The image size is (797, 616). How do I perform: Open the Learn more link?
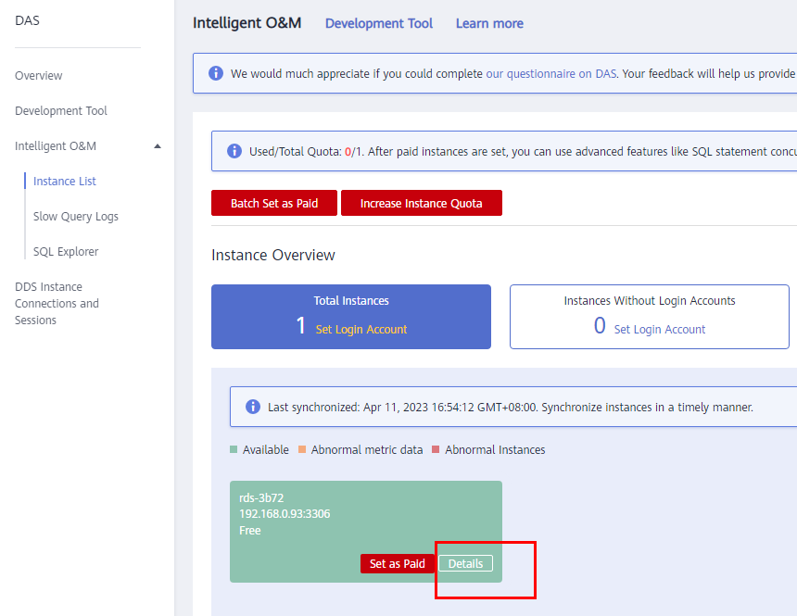coord(489,23)
